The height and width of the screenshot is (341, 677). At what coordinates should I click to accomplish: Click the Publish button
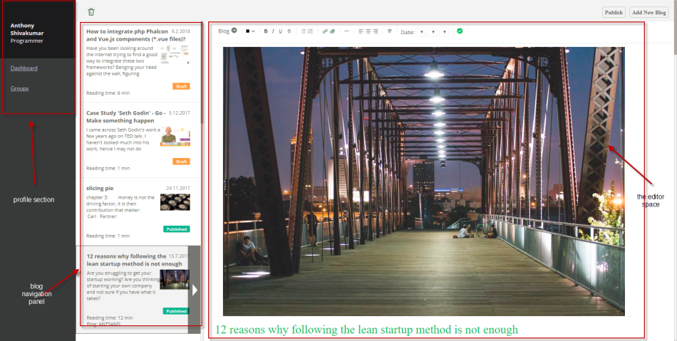[614, 13]
